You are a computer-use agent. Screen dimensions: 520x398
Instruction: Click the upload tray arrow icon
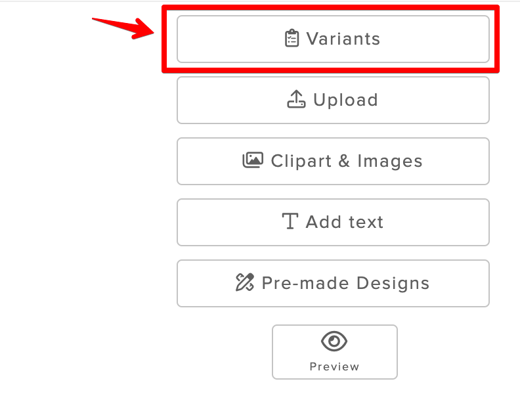coord(296,99)
